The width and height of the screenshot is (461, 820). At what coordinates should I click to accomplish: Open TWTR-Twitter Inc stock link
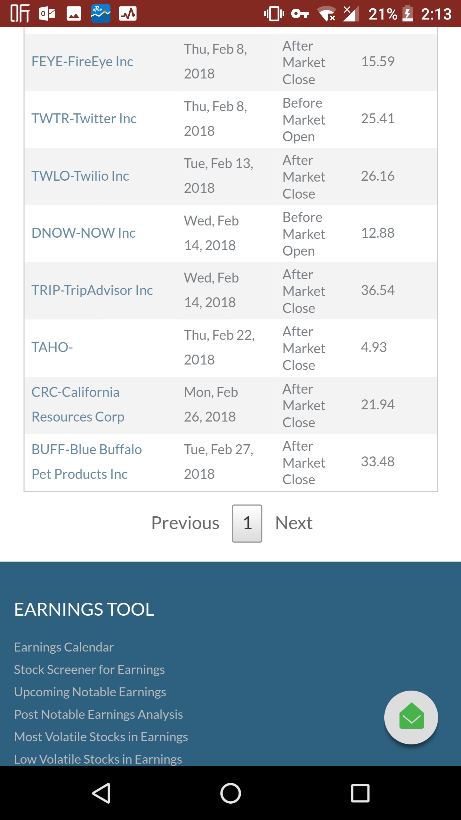tap(84, 119)
